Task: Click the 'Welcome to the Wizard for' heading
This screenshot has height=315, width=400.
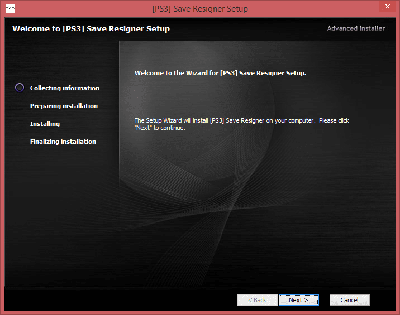Action: click(221, 73)
